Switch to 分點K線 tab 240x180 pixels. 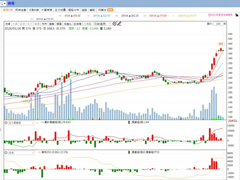(x=34, y=10)
